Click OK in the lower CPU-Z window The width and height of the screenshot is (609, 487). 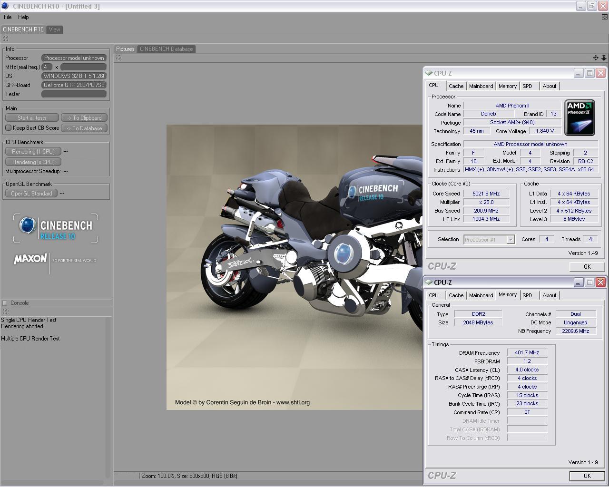click(587, 476)
